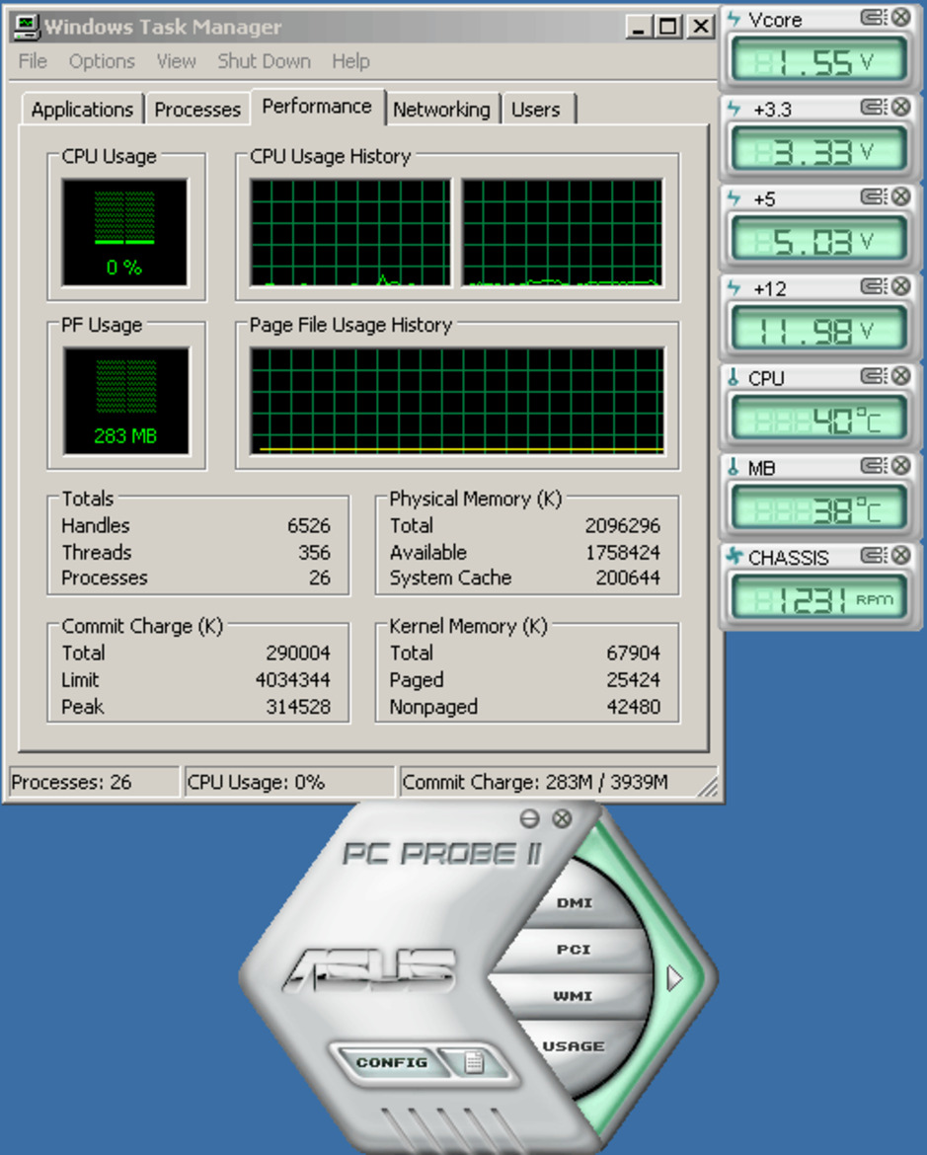Switch to the Processes tab
The image size is (927, 1155).
click(197, 110)
